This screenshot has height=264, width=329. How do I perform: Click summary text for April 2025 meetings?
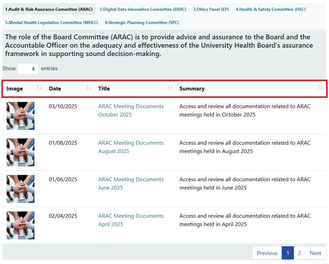point(245,220)
